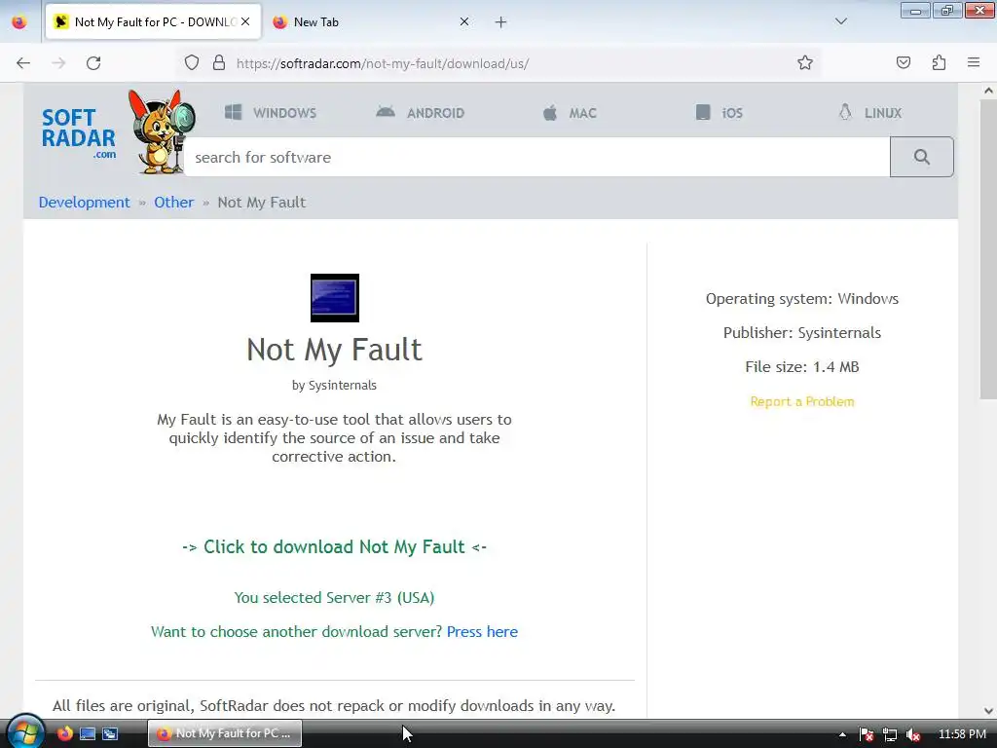Open Report a Problem link
Screen dimensions: 997x748
click(802, 401)
